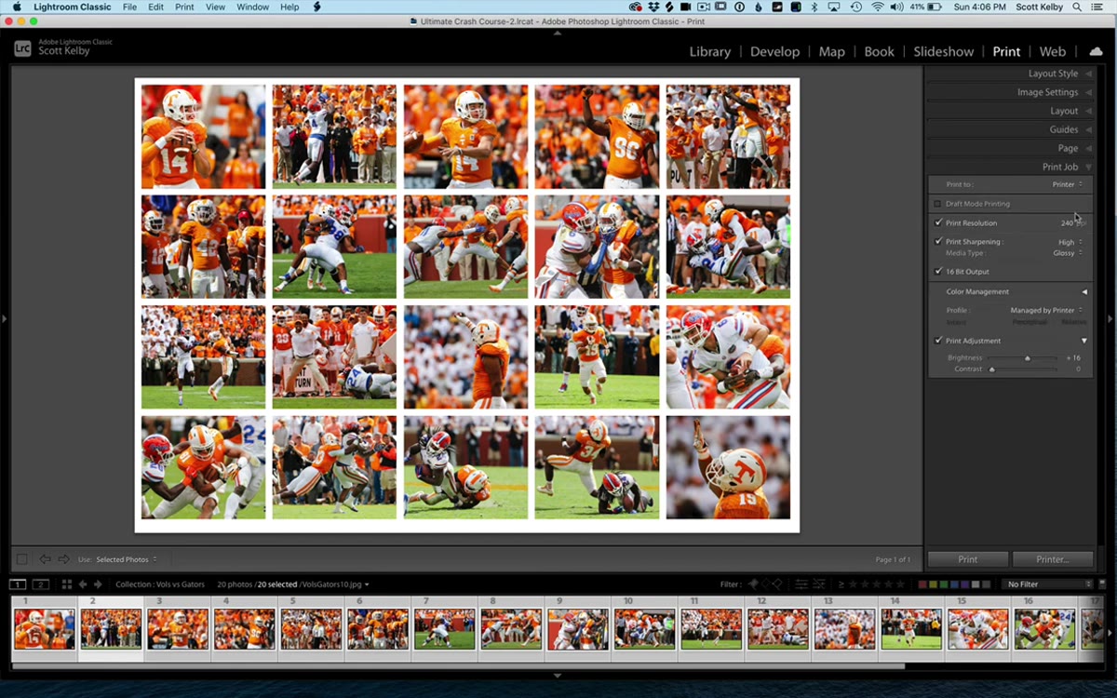Hide the top module picker arrow
The image size is (1117, 698).
pyautogui.click(x=558, y=33)
